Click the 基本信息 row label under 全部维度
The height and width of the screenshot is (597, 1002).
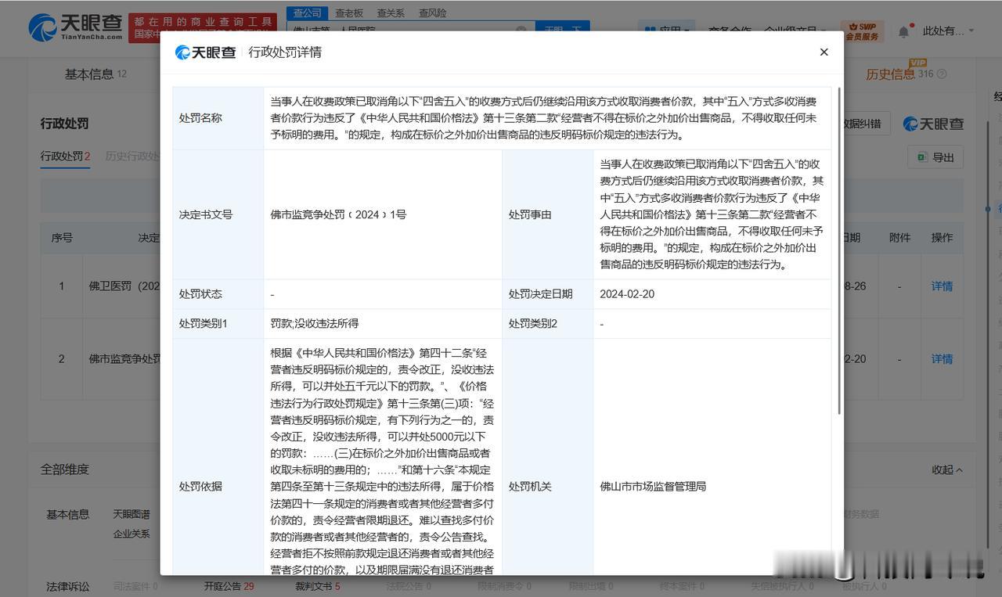[67, 514]
